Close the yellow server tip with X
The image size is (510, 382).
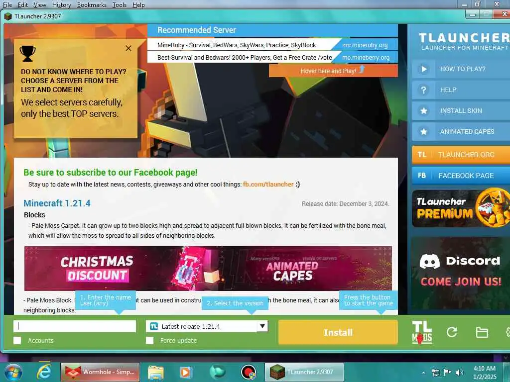(x=128, y=48)
